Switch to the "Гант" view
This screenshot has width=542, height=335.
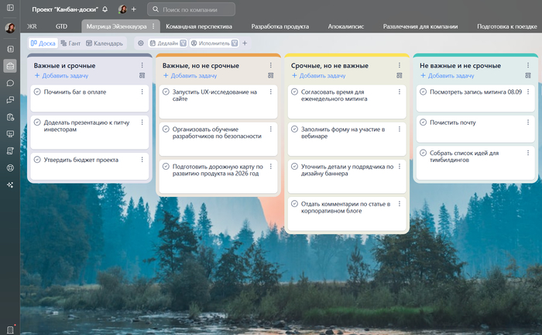click(70, 43)
